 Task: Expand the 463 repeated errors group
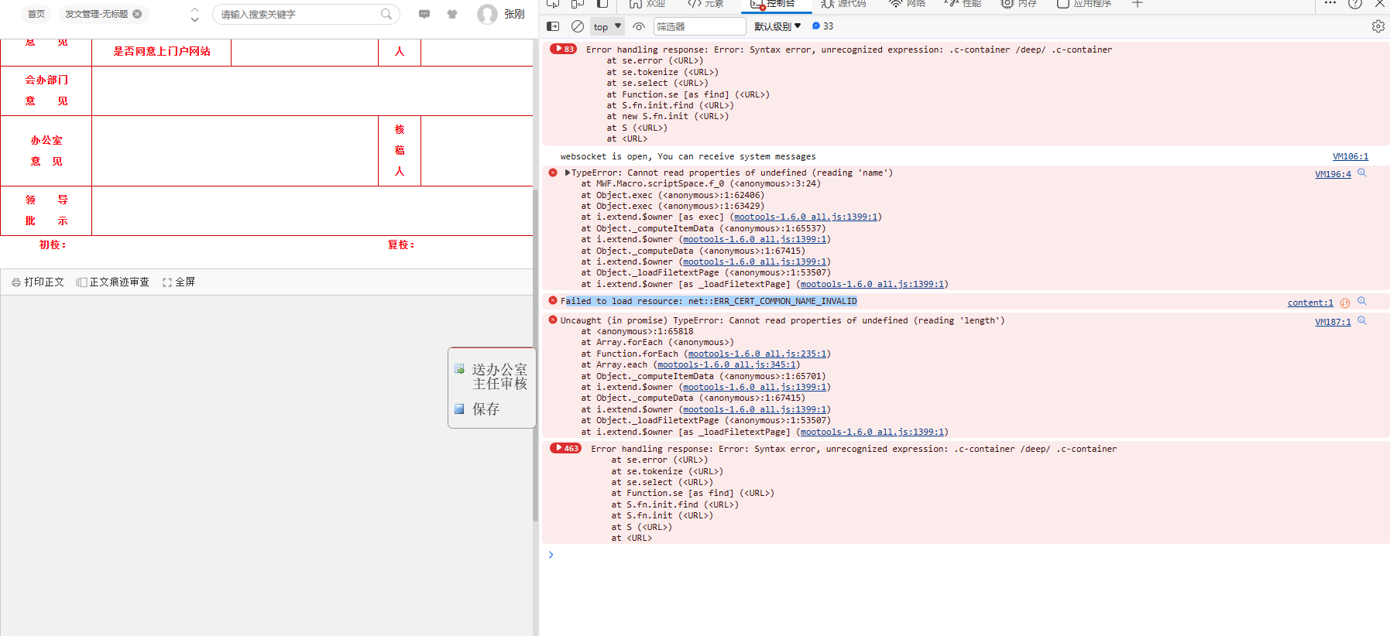pyautogui.click(x=565, y=449)
